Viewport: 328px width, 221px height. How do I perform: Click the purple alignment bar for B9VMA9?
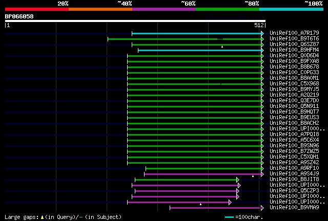216,208
